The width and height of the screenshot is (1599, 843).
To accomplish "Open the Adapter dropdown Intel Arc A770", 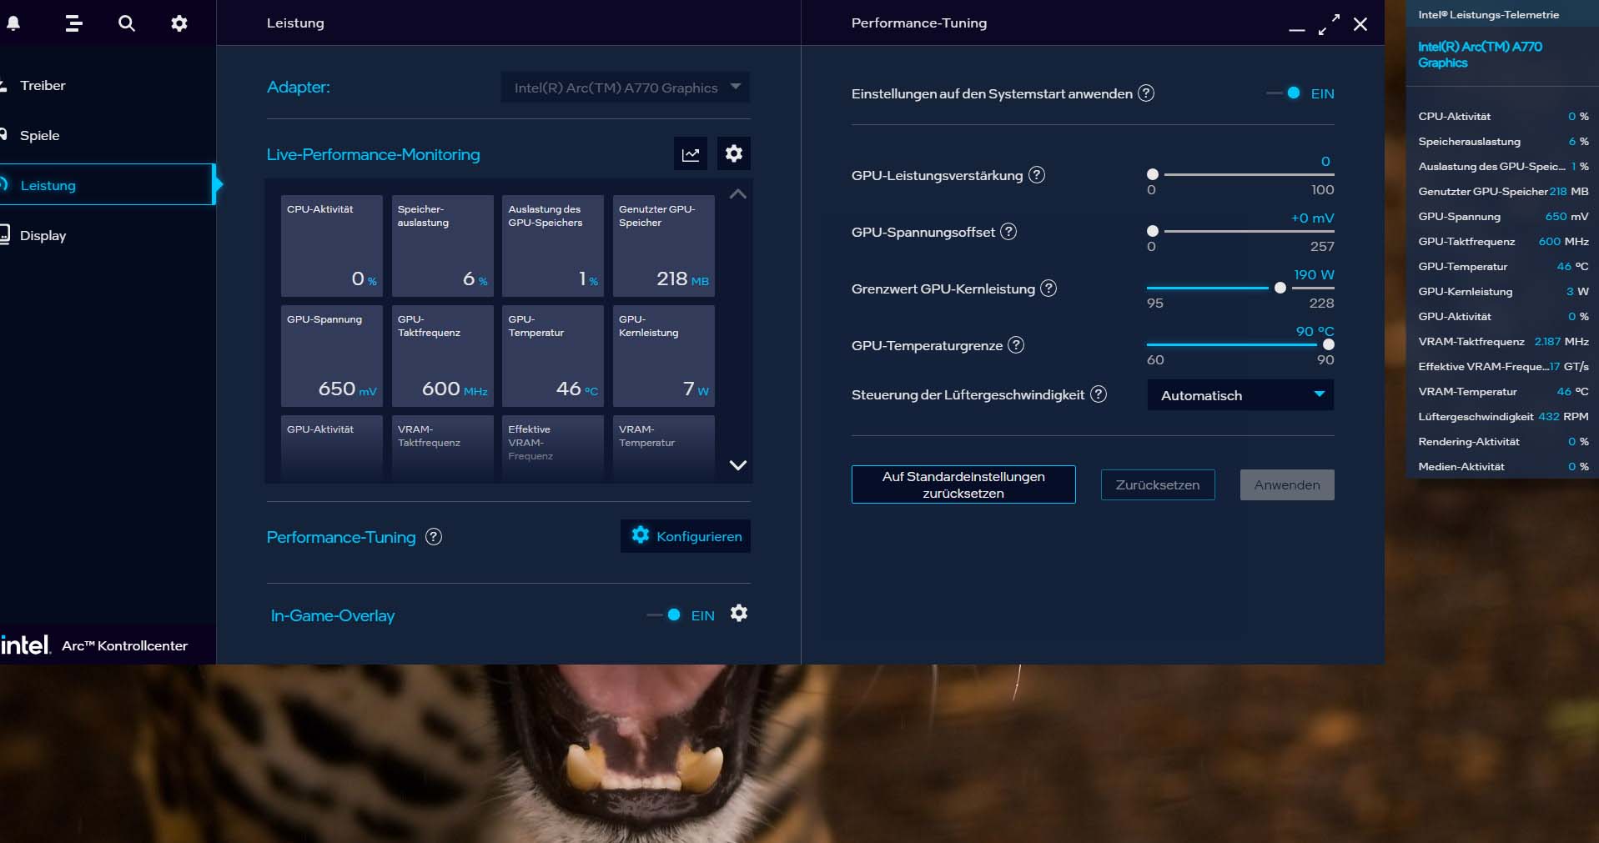I will pos(625,88).
